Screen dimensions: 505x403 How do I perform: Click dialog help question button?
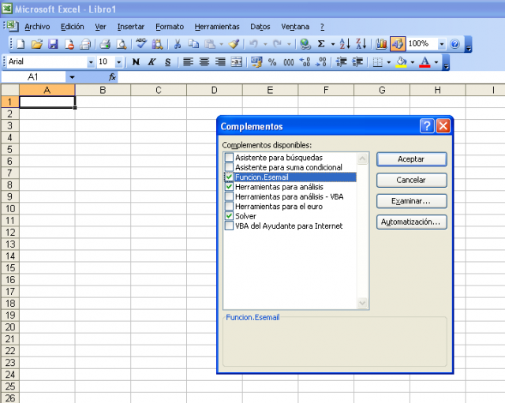[427, 126]
